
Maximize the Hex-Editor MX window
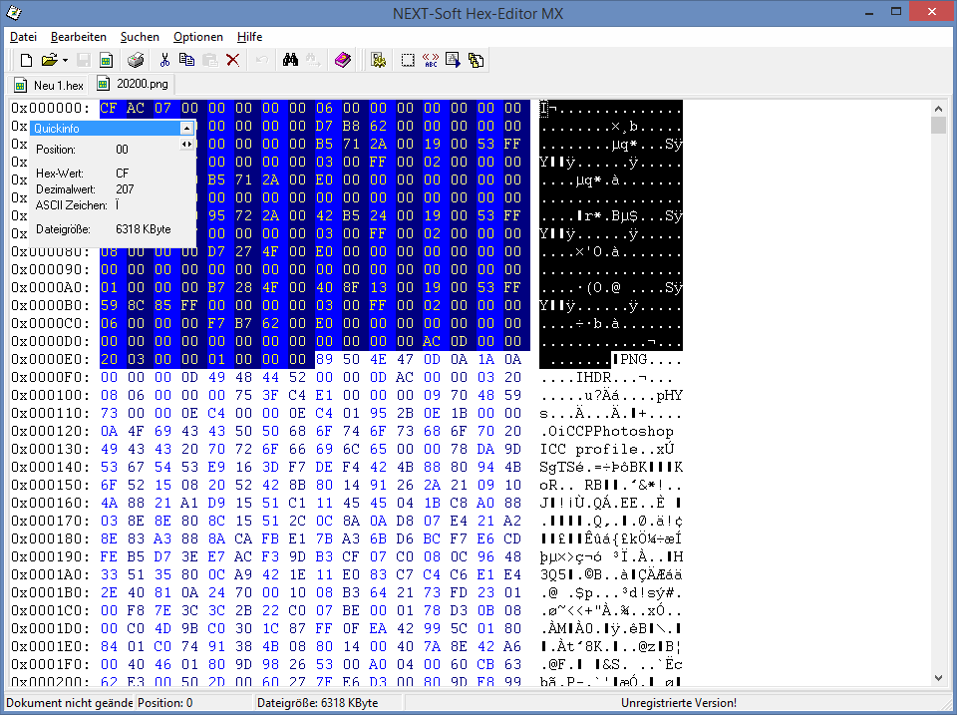896,12
